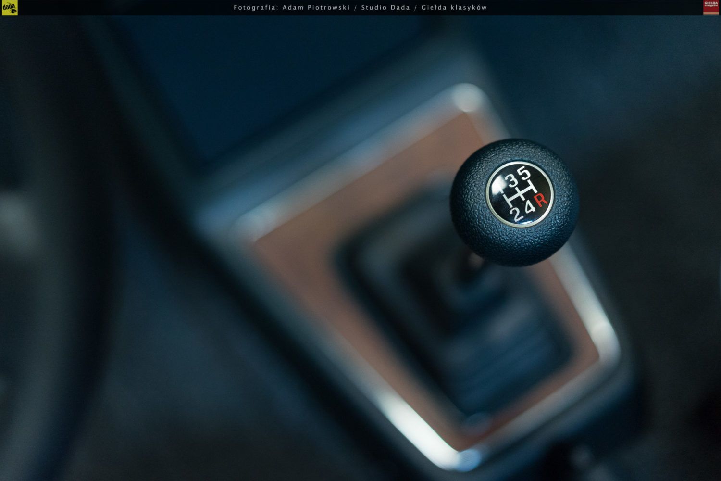Image resolution: width=721 pixels, height=481 pixels.
Task: Click the yellow dada logo
Action: click(10, 8)
